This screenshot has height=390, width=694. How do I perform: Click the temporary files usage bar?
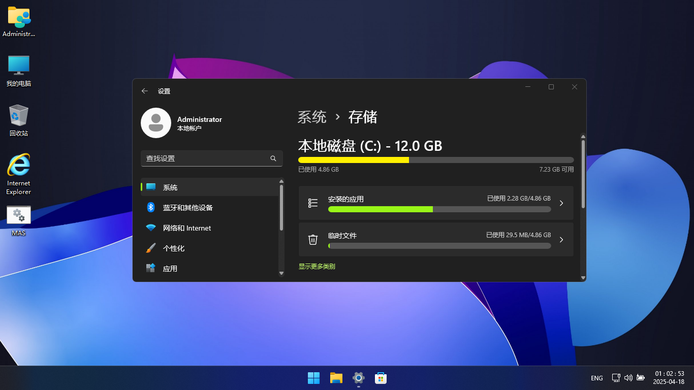tap(439, 246)
